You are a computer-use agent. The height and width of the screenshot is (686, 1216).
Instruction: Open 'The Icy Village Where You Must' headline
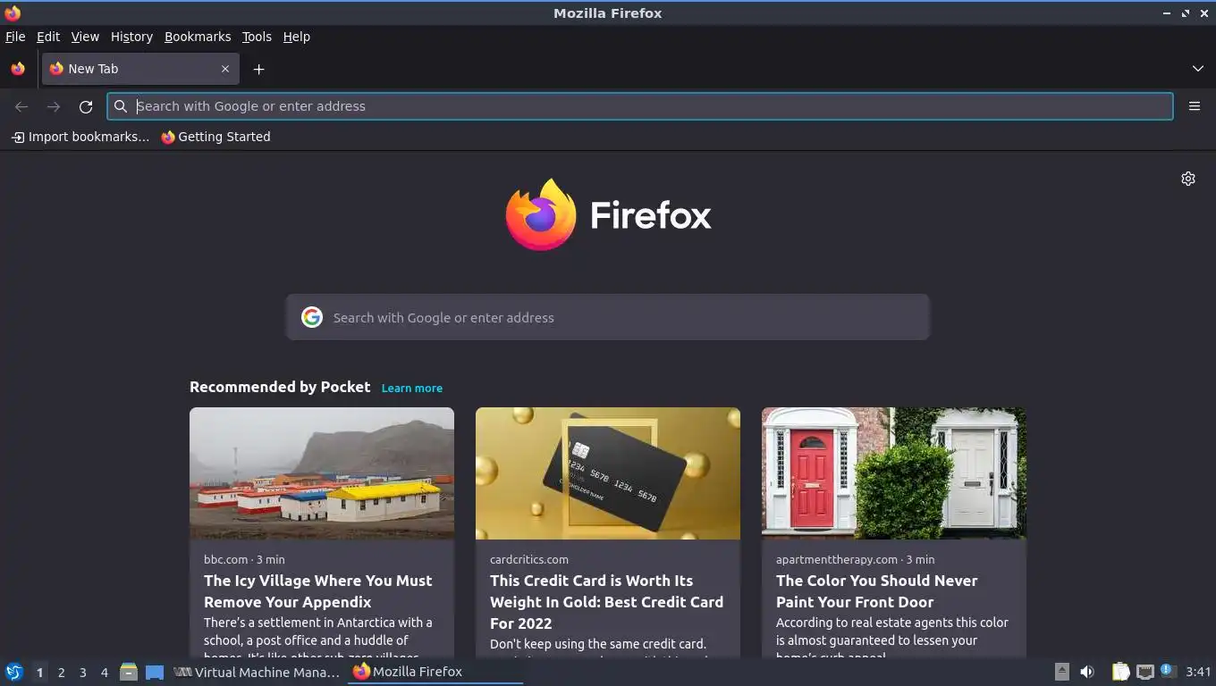[x=318, y=581]
